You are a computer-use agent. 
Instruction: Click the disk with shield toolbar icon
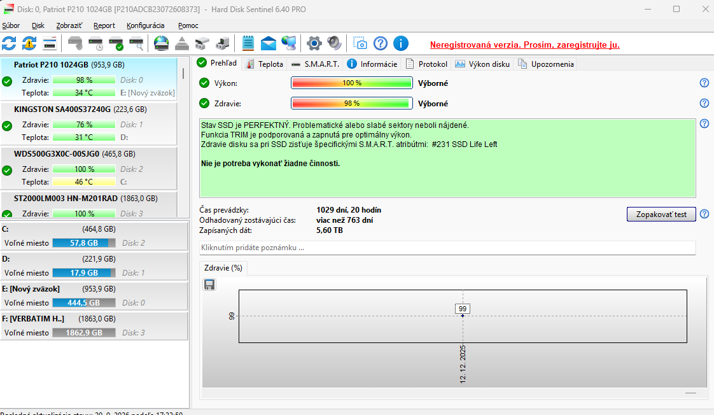point(75,44)
